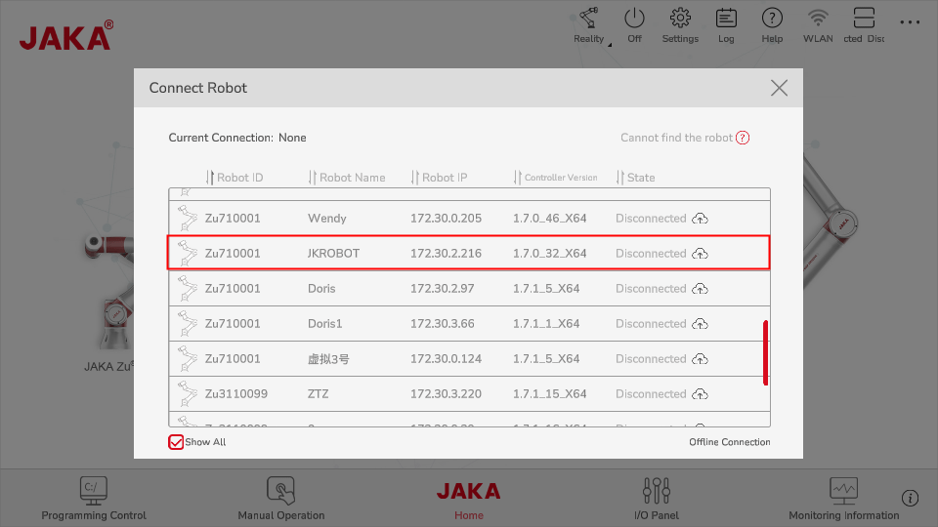The width and height of the screenshot is (938, 527).
Task: Click cloud upload icon in JKROBOT row
Action: pos(700,254)
